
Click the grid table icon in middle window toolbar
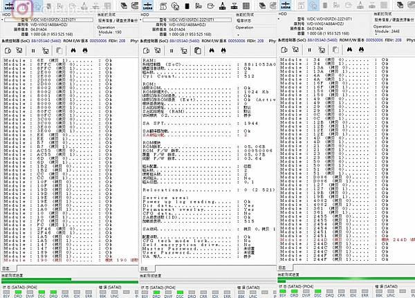coord(246,6)
